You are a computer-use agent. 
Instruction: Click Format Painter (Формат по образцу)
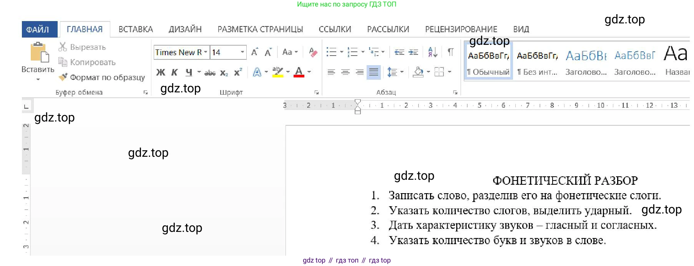102,77
